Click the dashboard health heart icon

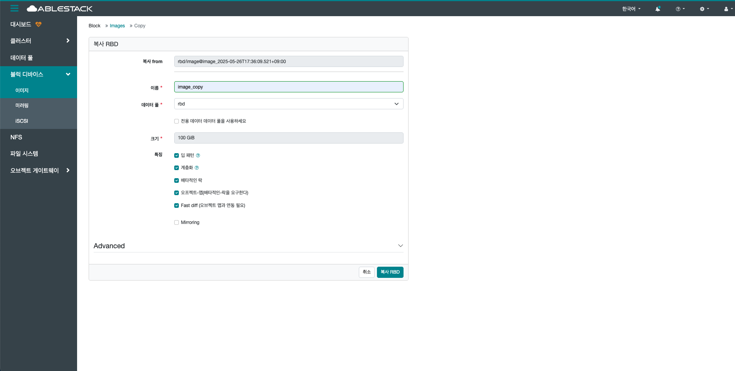click(x=39, y=24)
